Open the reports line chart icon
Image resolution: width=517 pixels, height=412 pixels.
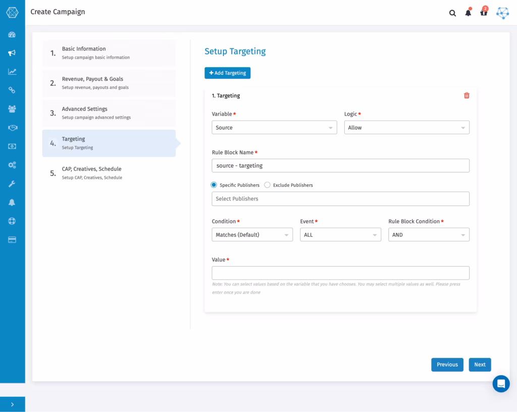point(12,72)
